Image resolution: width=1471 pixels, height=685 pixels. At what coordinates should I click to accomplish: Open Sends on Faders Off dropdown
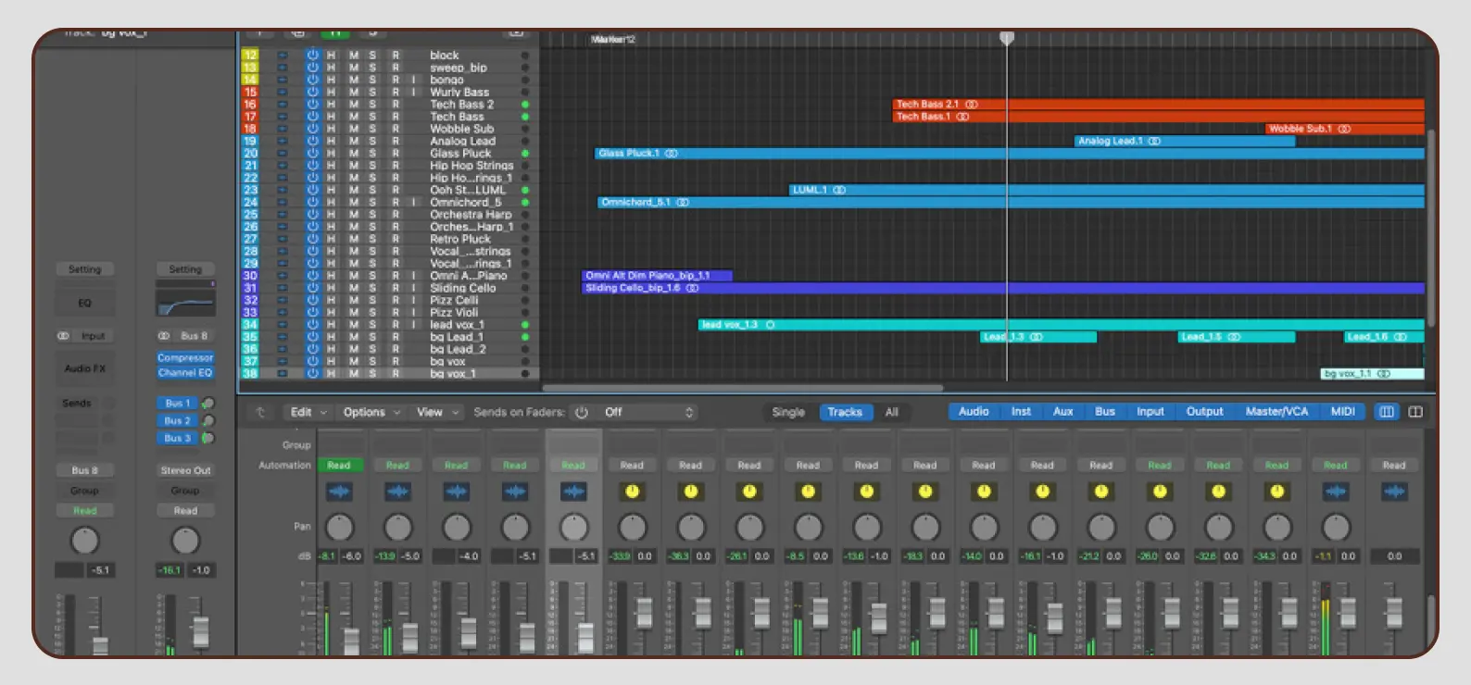(648, 413)
